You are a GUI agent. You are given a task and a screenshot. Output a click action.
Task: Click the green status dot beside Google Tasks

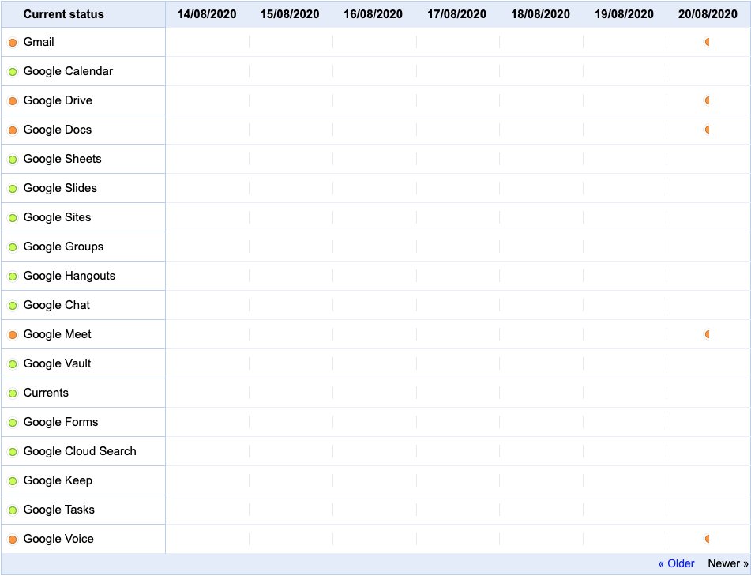(13, 510)
